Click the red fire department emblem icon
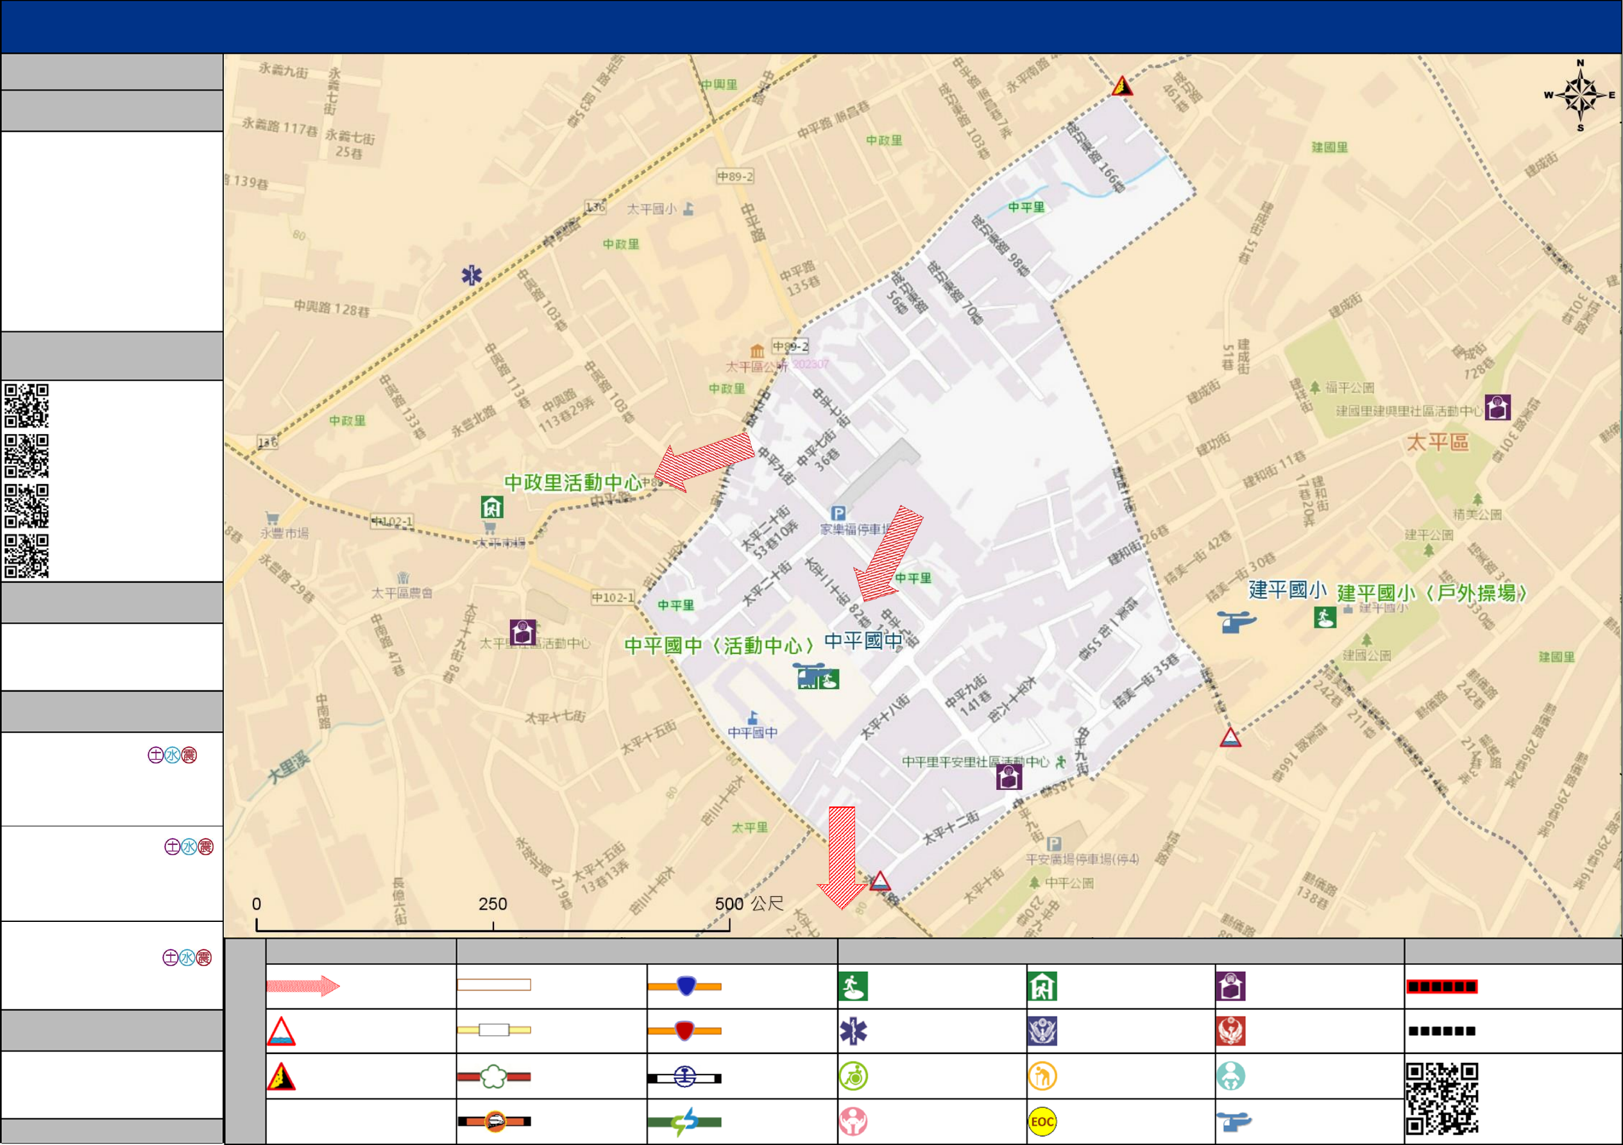 pyautogui.click(x=1230, y=1032)
